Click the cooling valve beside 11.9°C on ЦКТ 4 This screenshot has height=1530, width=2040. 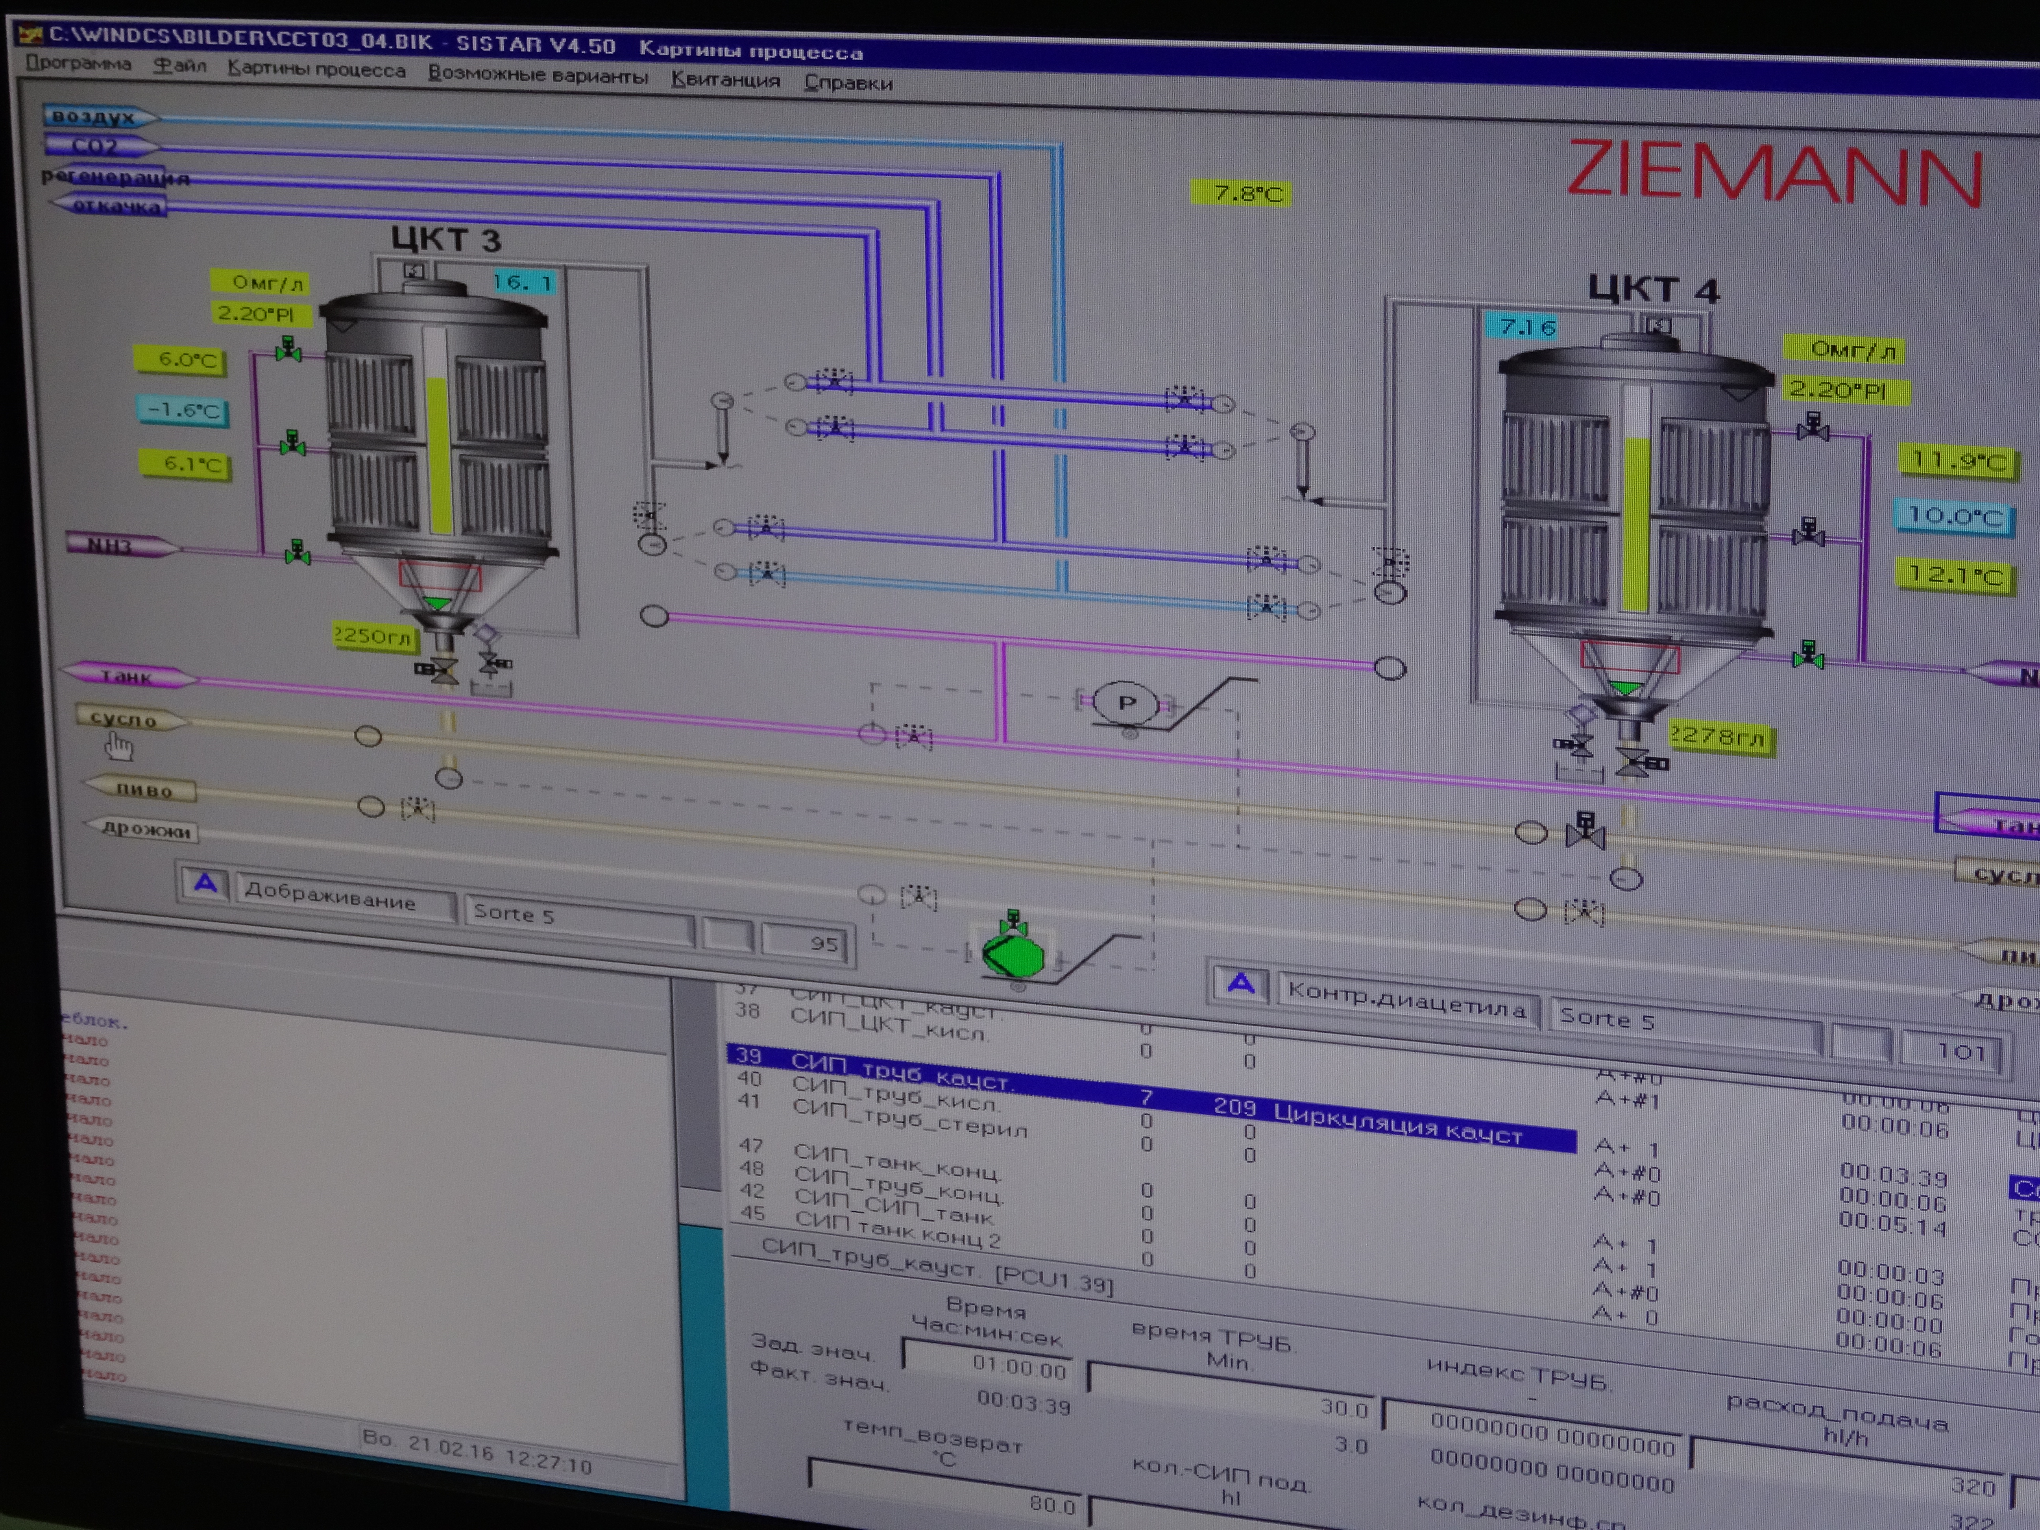[1813, 427]
